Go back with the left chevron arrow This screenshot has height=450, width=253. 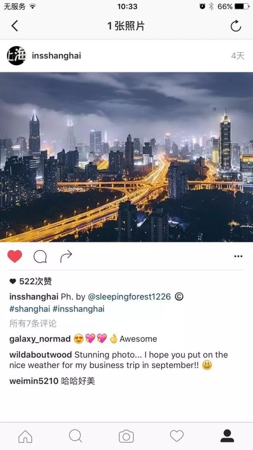pos(15,26)
